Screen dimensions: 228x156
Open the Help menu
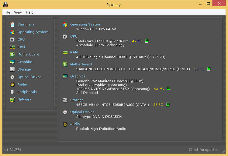(29, 12)
